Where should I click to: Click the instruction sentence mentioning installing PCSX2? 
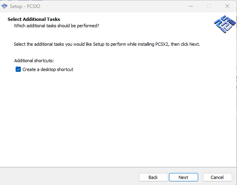click(x=107, y=44)
